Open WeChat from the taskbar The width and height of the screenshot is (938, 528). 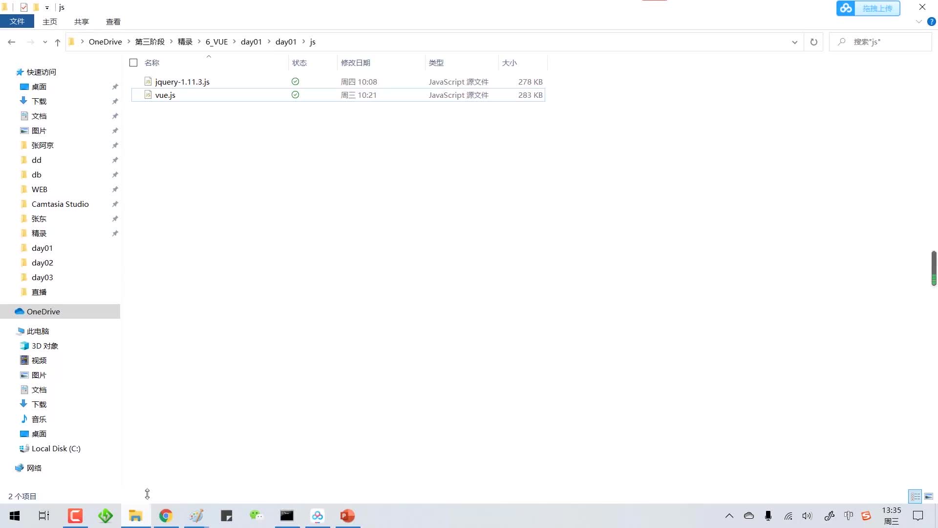[x=256, y=516]
